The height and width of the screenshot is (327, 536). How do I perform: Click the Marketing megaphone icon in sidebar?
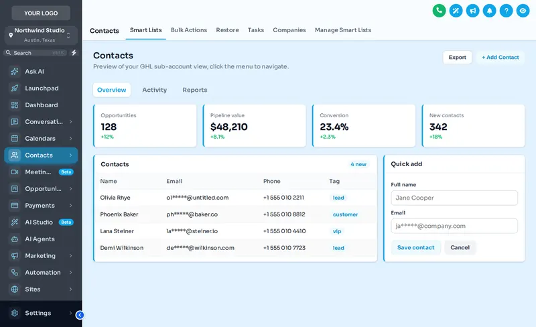click(x=14, y=256)
